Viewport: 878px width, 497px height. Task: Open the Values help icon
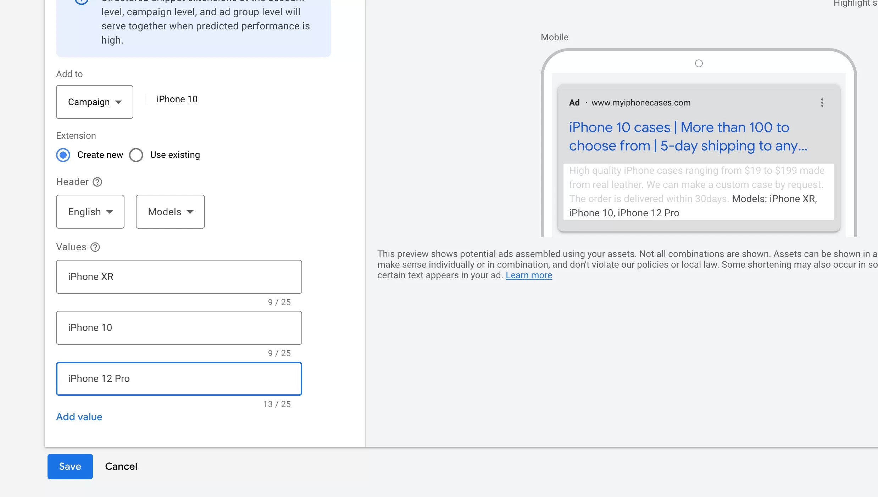[x=95, y=247]
